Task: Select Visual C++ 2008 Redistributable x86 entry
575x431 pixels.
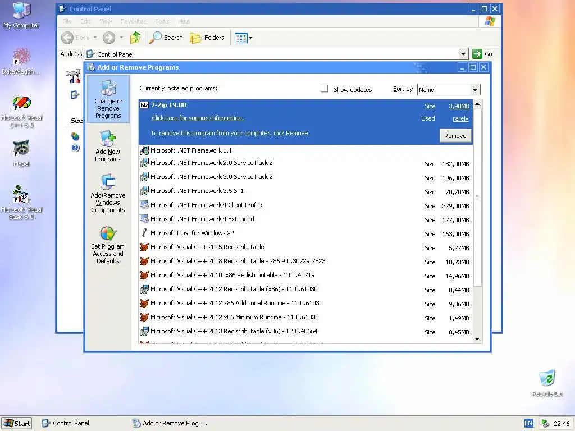Action: coord(306,262)
